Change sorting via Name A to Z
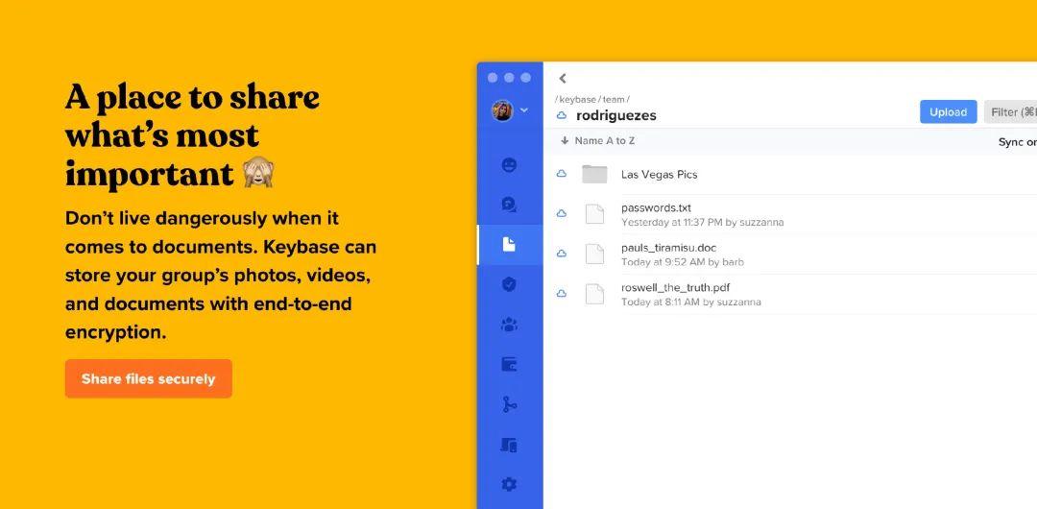 [x=598, y=141]
